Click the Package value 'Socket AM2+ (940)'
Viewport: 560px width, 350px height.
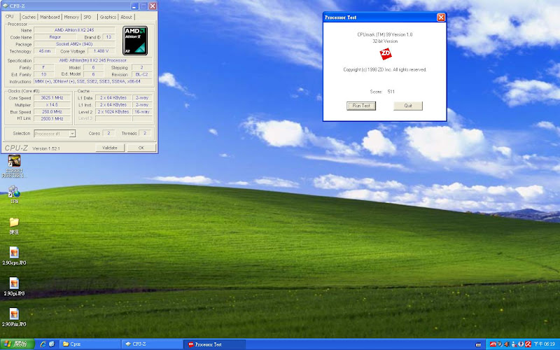[74, 44]
